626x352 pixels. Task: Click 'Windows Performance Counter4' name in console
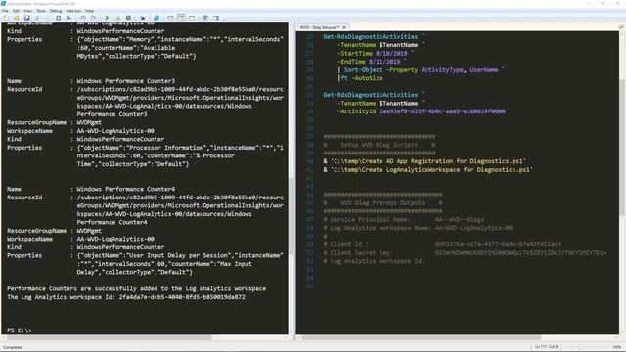pos(126,189)
